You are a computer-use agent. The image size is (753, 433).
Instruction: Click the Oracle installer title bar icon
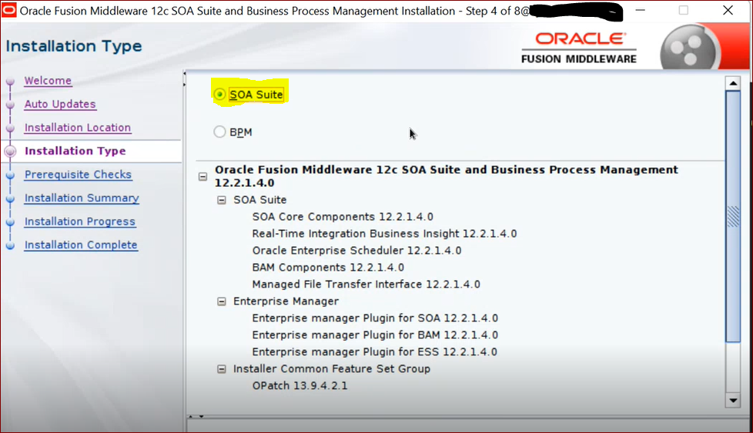point(8,10)
